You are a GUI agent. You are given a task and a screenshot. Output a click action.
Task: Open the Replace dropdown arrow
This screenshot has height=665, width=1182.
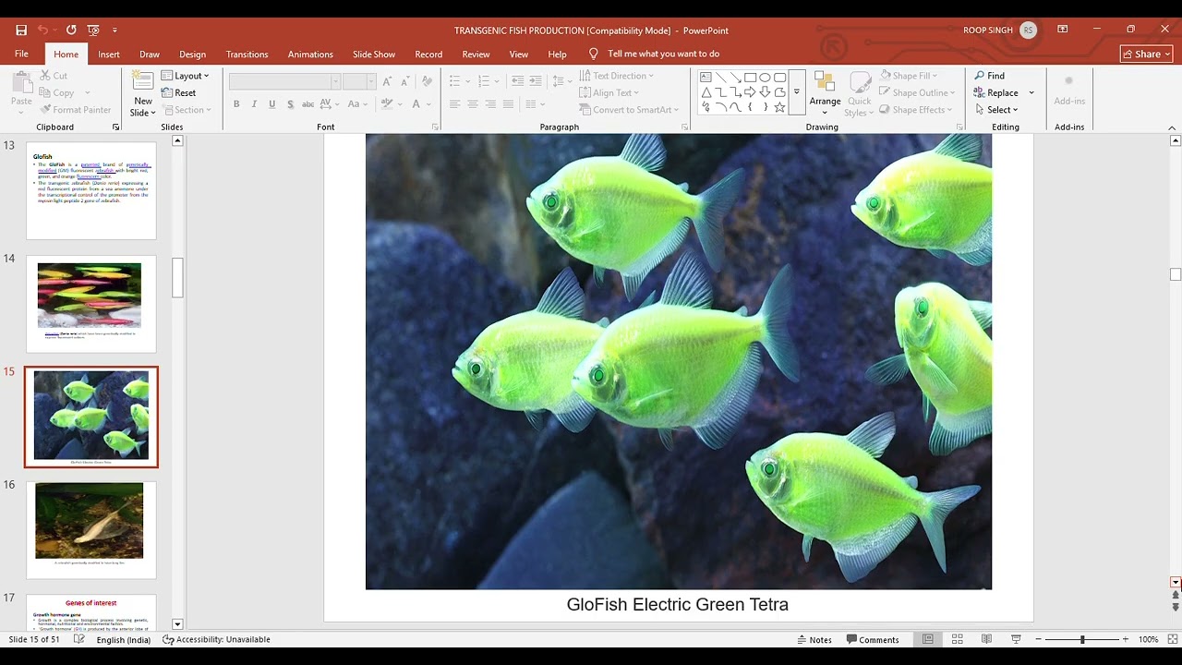pos(1031,92)
